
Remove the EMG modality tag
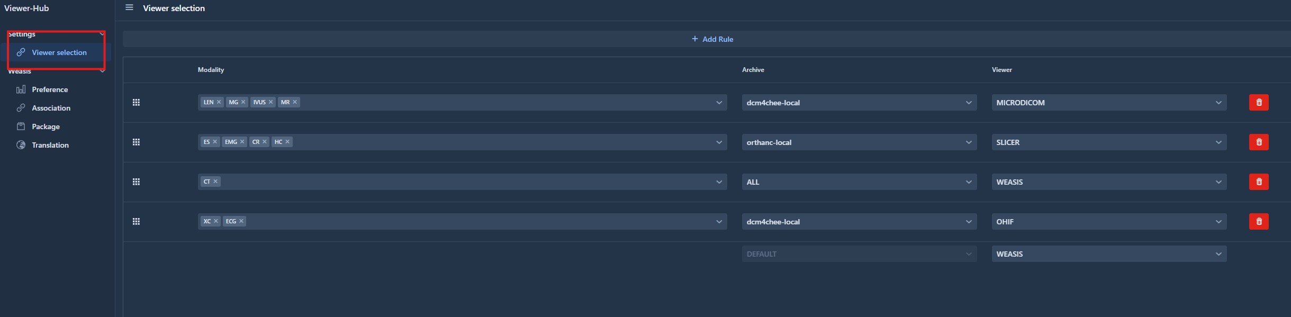click(242, 142)
